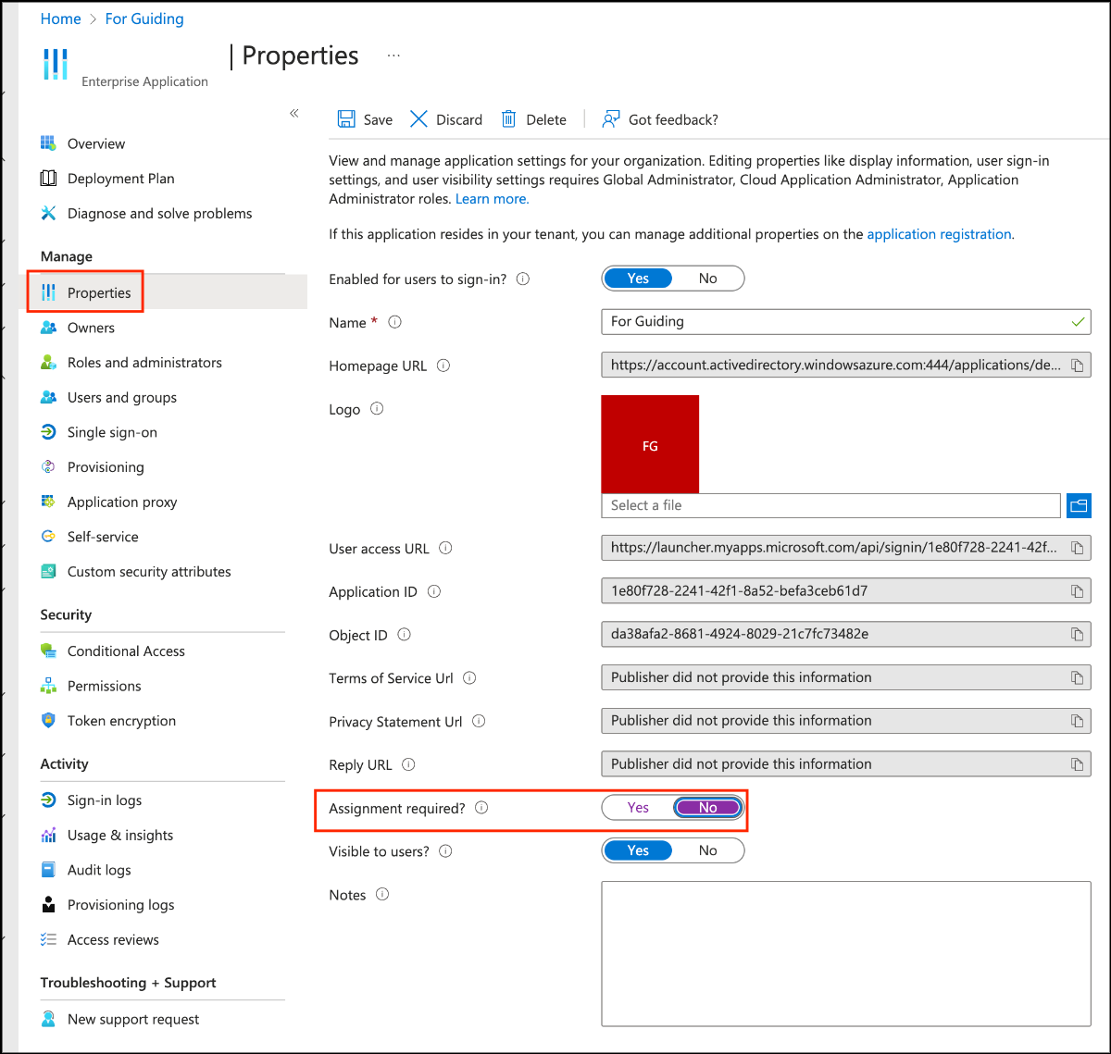
Task: Open the more options ellipsis beside Properties
Action: point(393,56)
